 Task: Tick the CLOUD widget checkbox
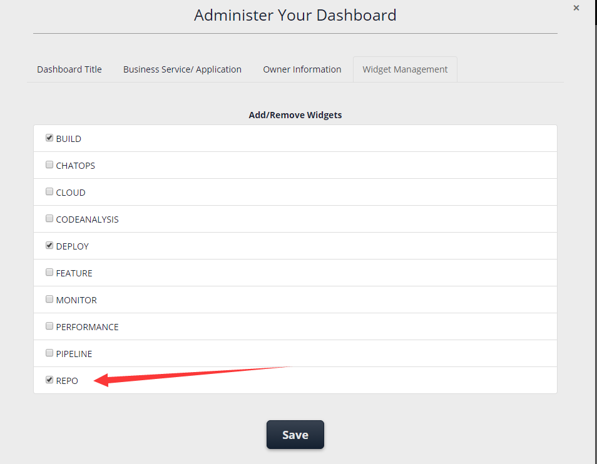(49, 192)
